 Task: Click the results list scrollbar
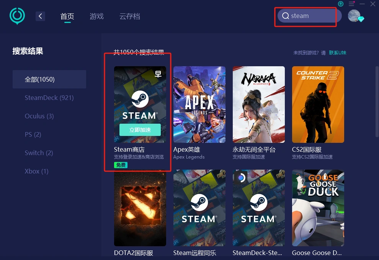coord(377,101)
